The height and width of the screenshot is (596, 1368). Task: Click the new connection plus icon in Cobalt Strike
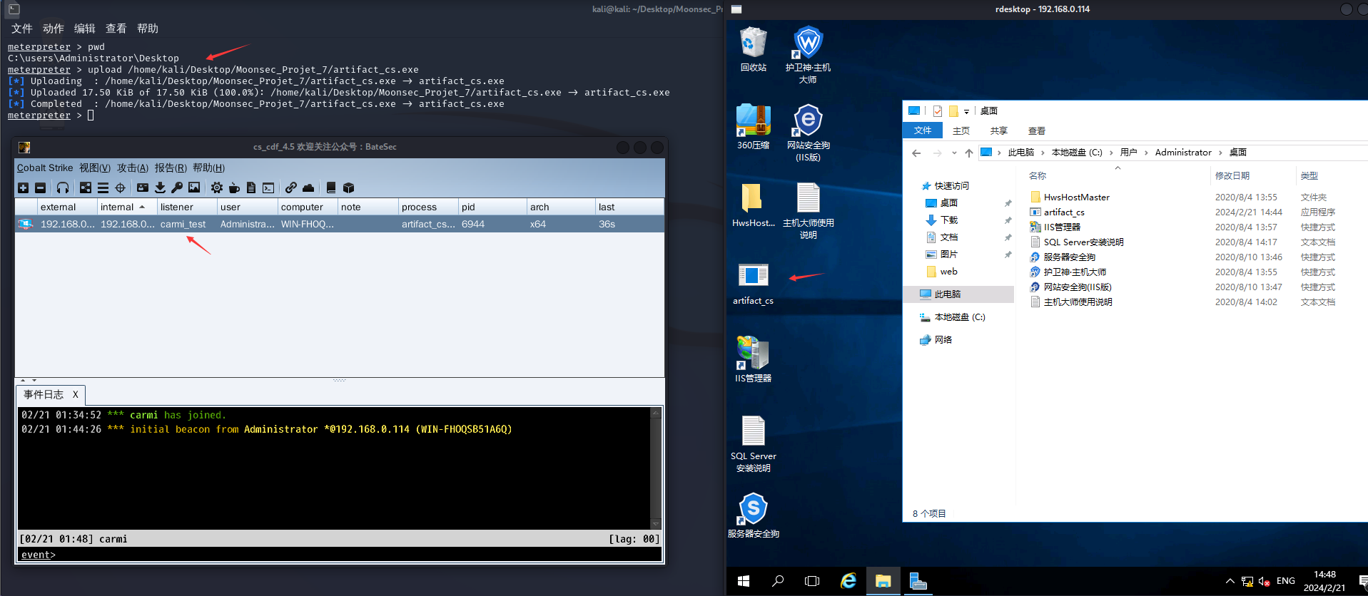click(x=24, y=188)
